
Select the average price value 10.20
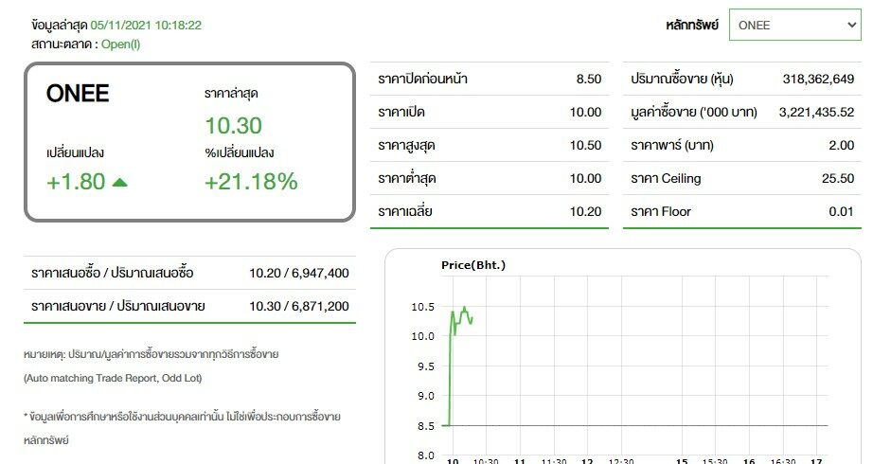[585, 212]
